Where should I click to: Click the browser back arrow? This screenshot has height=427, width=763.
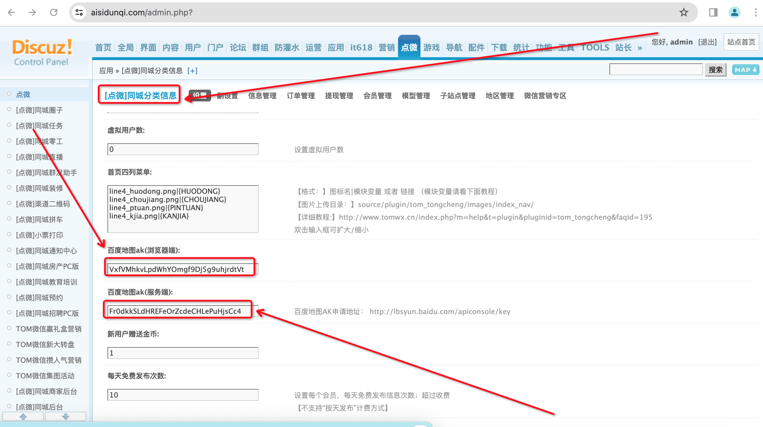point(11,12)
